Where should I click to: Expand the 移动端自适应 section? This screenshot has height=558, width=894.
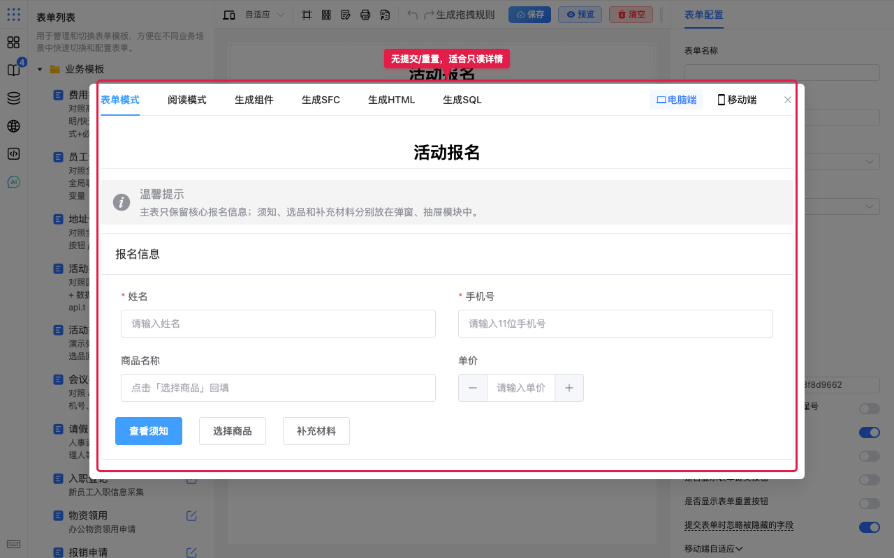pyautogui.click(x=713, y=549)
